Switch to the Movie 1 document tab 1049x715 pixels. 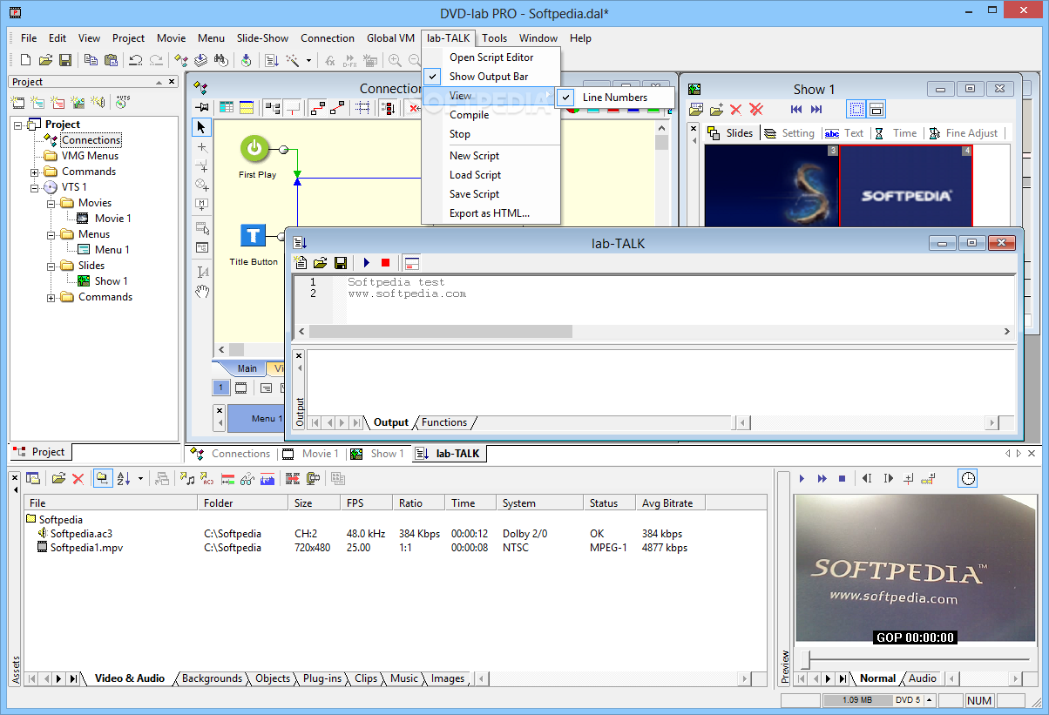point(309,454)
